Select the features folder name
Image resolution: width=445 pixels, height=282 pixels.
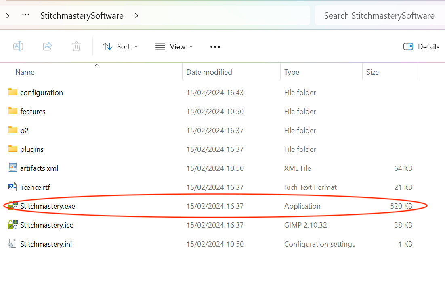[33, 112]
